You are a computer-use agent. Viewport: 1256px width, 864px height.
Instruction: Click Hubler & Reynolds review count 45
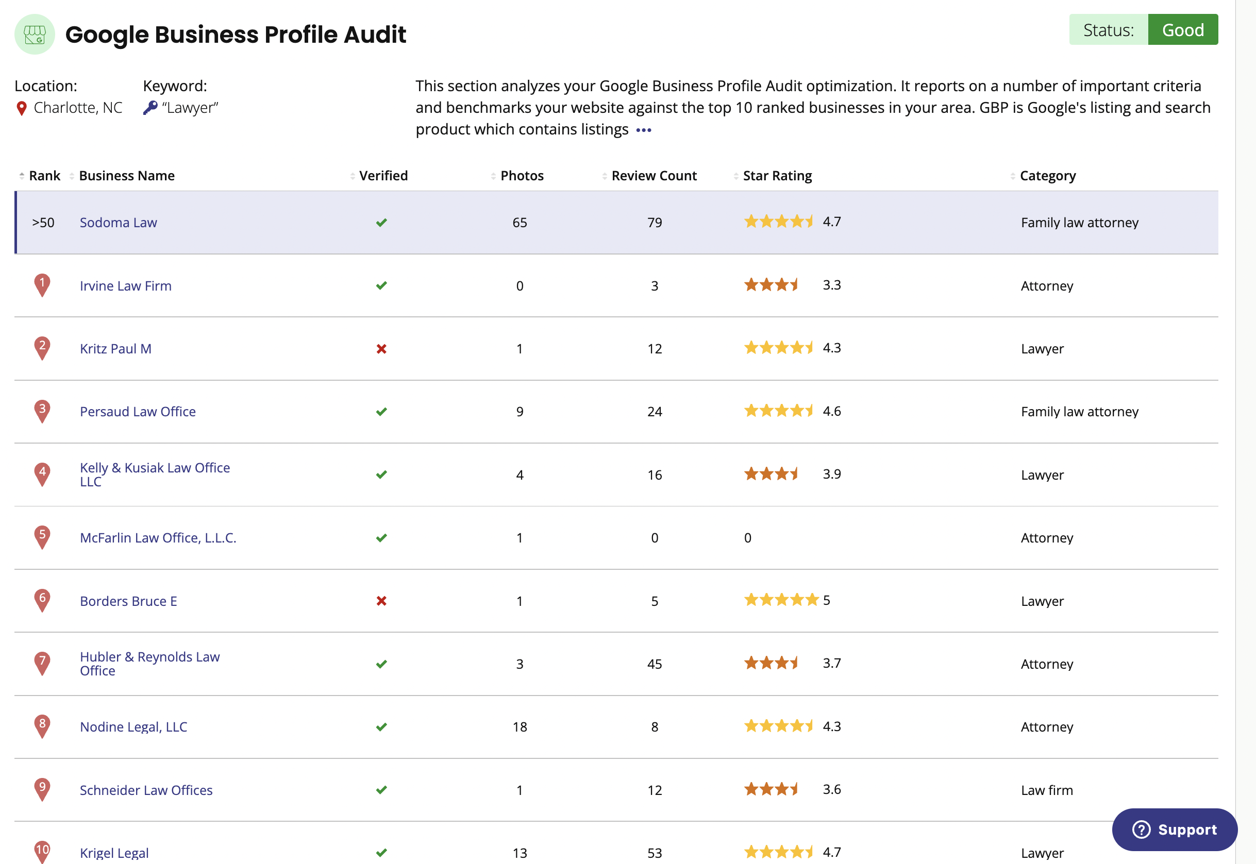[655, 664]
